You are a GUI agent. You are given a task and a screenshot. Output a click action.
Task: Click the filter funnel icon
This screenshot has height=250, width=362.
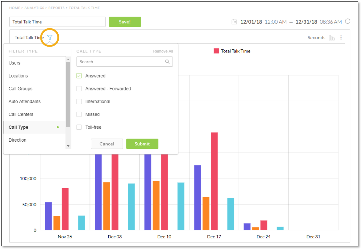pyautogui.click(x=50, y=38)
